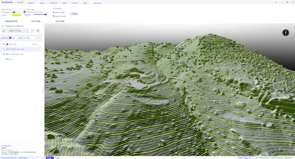
Task: Select the Area 1 layer row
Action: coord(21,59)
